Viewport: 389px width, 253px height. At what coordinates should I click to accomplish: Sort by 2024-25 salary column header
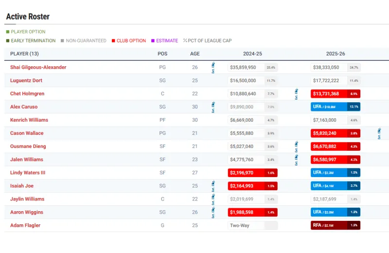[252, 54]
